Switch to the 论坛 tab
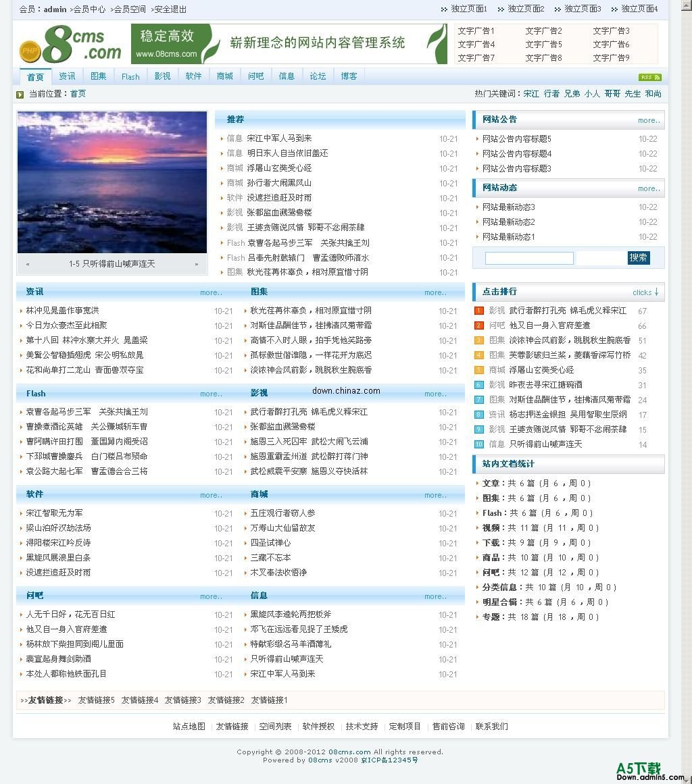The height and width of the screenshot is (784, 692). [317, 76]
